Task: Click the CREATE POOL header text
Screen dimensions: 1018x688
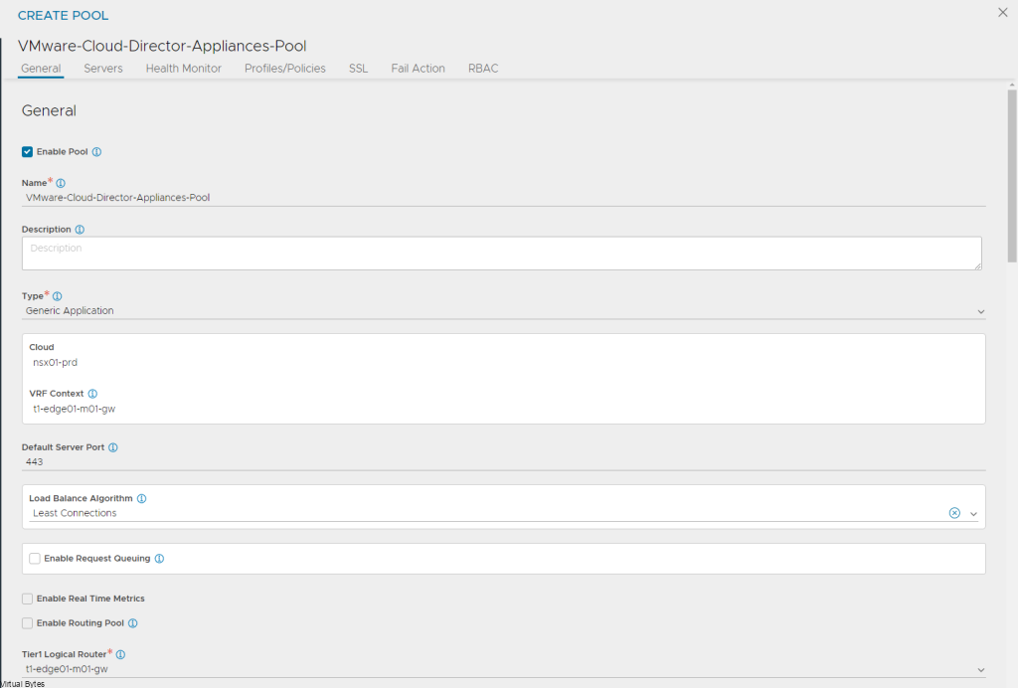Action: [x=63, y=15]
